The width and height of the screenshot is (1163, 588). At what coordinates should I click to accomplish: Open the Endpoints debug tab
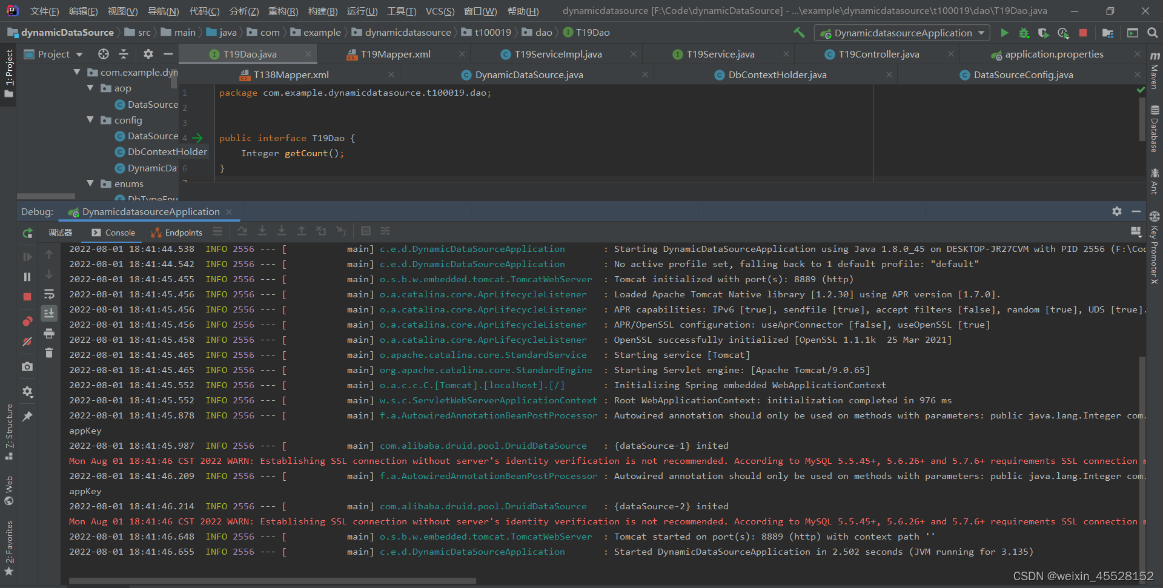(177, 233)
